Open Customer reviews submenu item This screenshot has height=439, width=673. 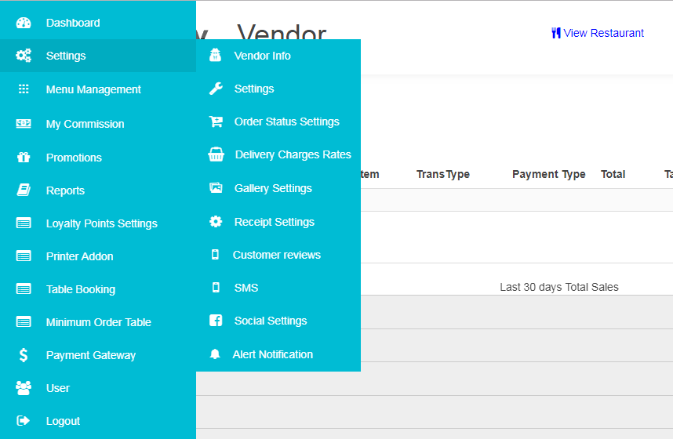point(276,255)
